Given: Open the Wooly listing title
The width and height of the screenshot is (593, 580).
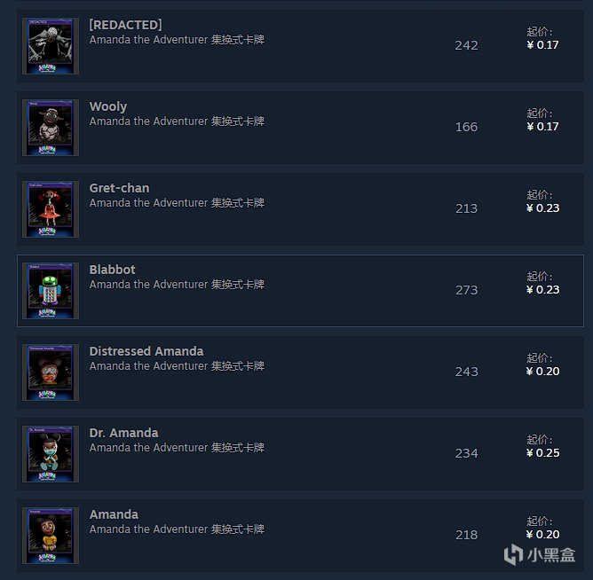Looking at the screenshot, I should (108, 106).
